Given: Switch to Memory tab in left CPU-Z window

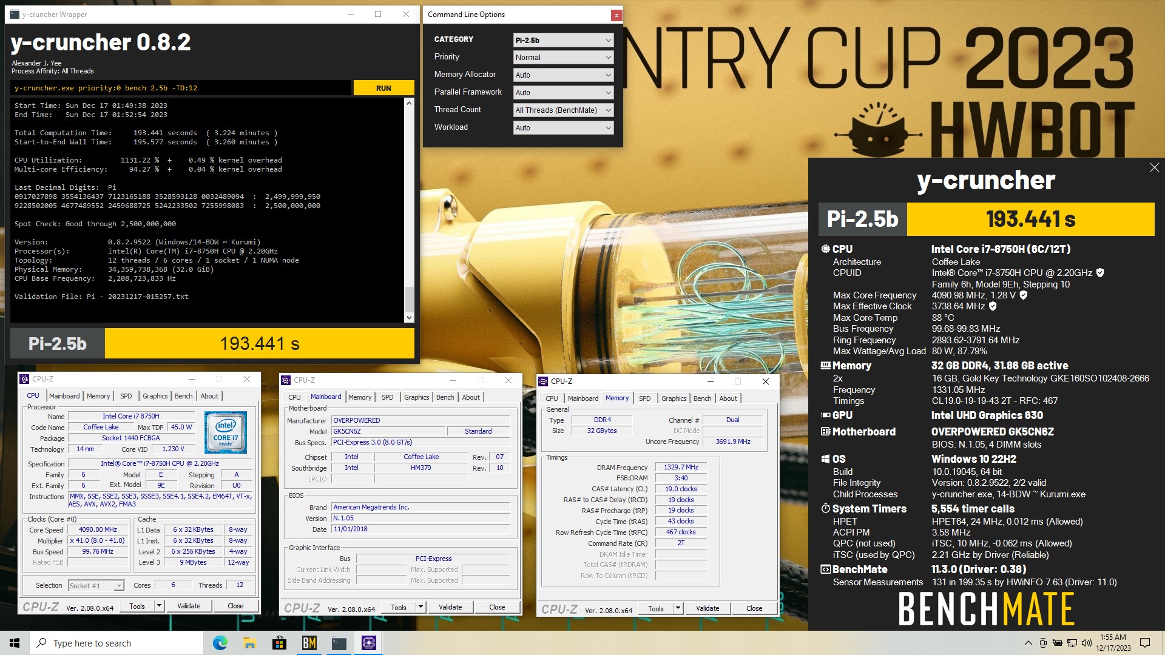Looking at the screenshot, I should tap(98, 396).
